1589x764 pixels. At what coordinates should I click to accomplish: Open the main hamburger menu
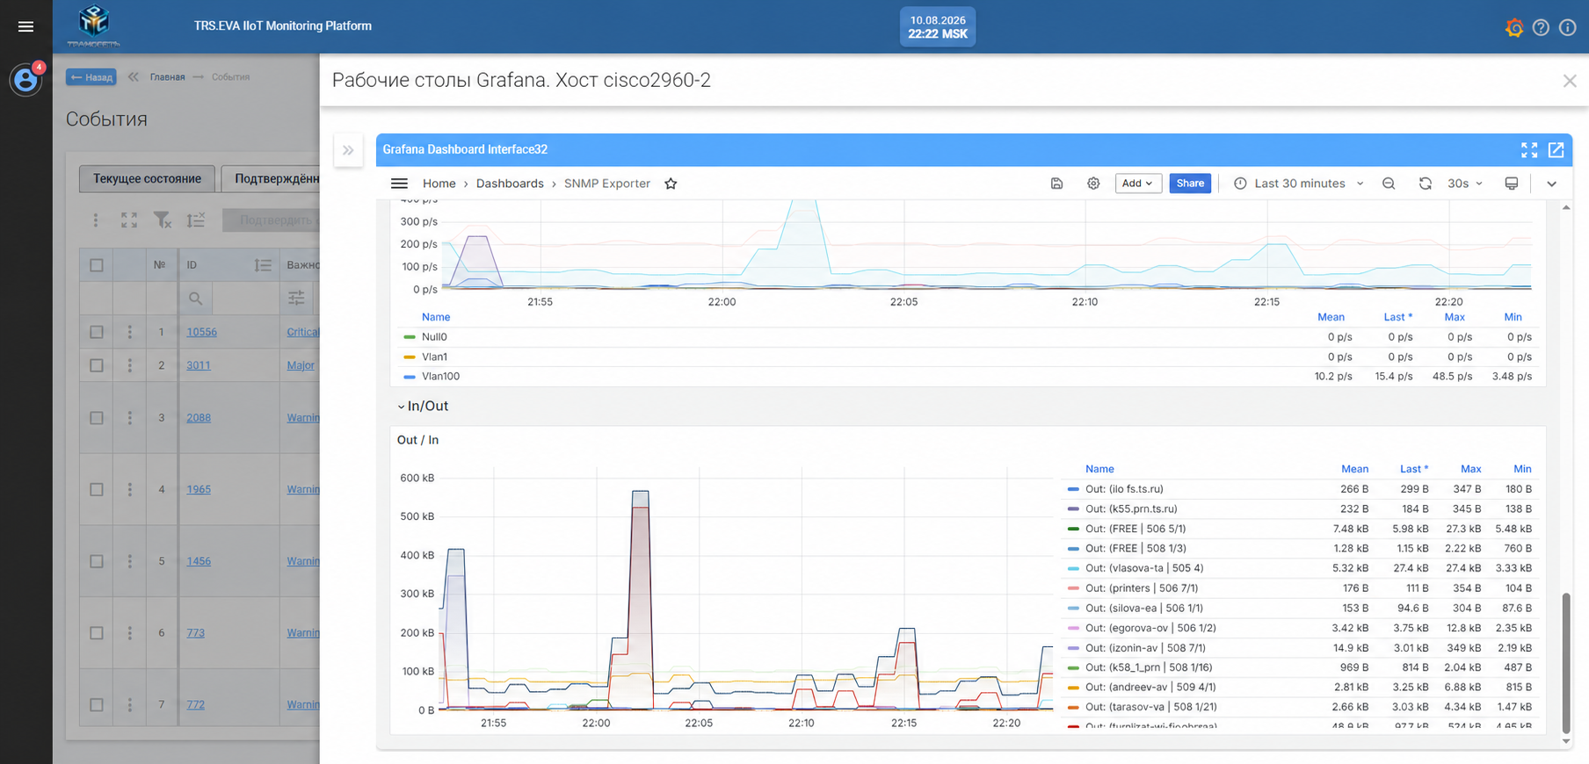coord(25,26)
